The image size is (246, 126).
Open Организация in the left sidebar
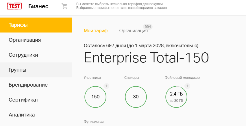pos(25,40)
